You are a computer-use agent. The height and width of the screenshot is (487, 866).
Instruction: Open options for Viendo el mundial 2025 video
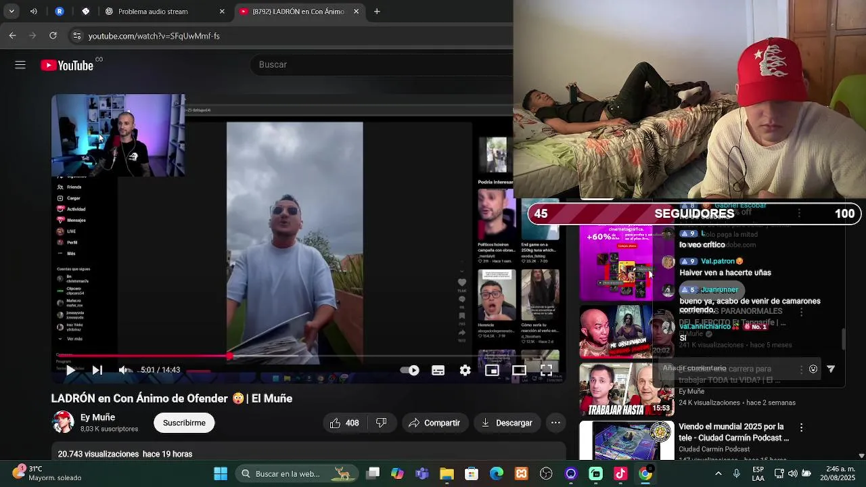pyautogui.click(x=801, y=427)
